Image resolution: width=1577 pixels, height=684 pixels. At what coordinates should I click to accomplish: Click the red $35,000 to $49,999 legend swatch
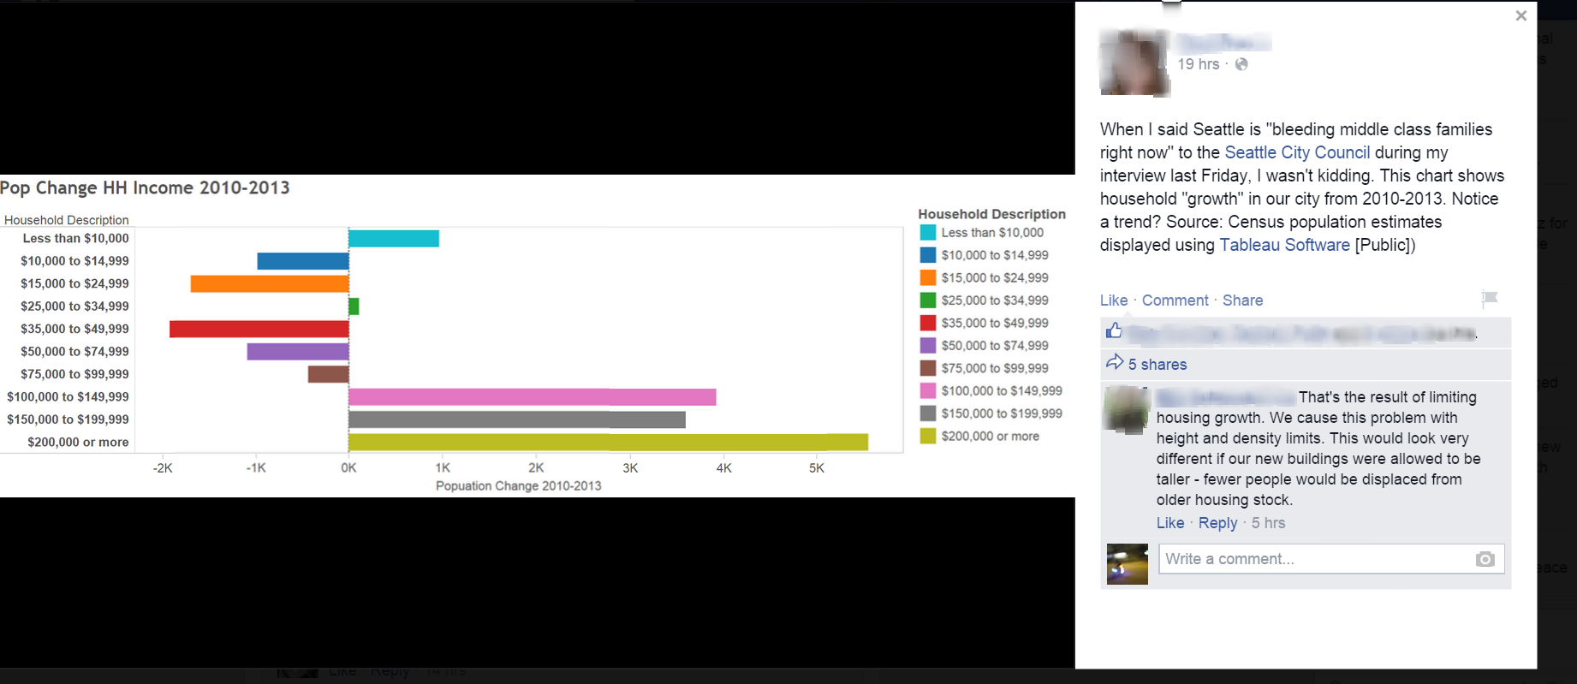pyautogui.click(x=927, y=323)
